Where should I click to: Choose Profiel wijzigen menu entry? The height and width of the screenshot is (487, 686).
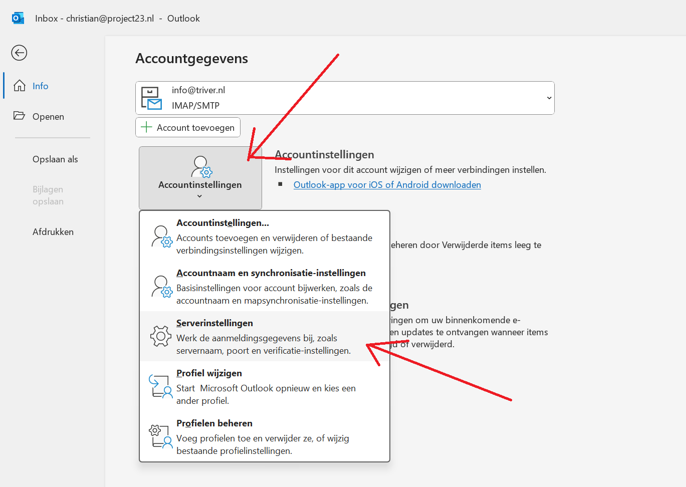[x=265, y=386]
